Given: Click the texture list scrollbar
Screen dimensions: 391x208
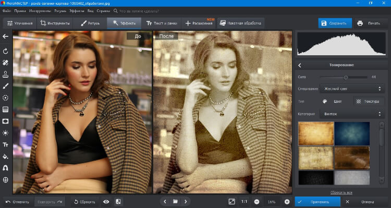Looking at the screenshot, I should tap(382, 153).
